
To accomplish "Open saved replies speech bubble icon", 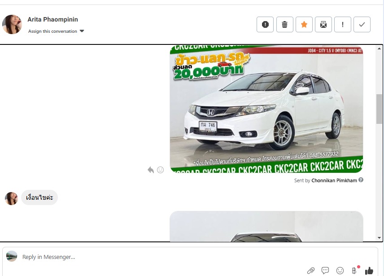I will click(325, 271).
